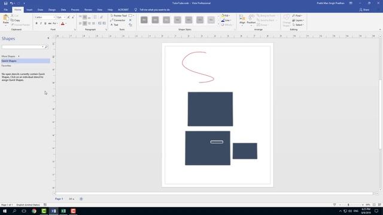Click the Undo arrow icon
The width and height of the screenshot is (383, 215).
click(11, 3)
